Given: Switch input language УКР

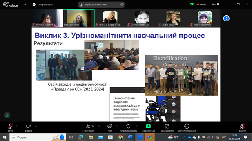Looking at the screenshot, I should (224, 137).
